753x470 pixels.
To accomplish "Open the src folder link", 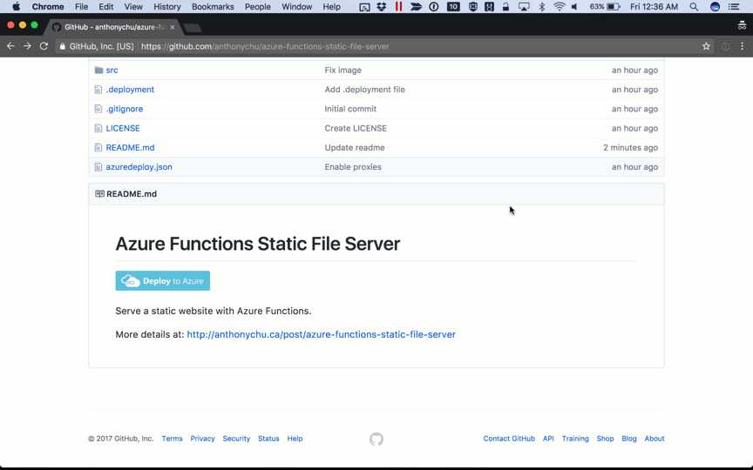I will [x=112, y=70].
